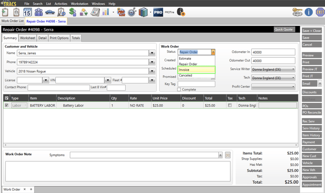Expand the VIN dropdown arrow
325x193 pixels.
click(x=108, y=80)
